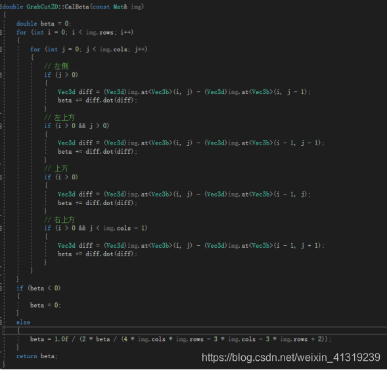This screenshot has width=387, height=370.
Task: Click the Vec3d diff line ending '(i, j - 1);'
Action: (184, 92)
